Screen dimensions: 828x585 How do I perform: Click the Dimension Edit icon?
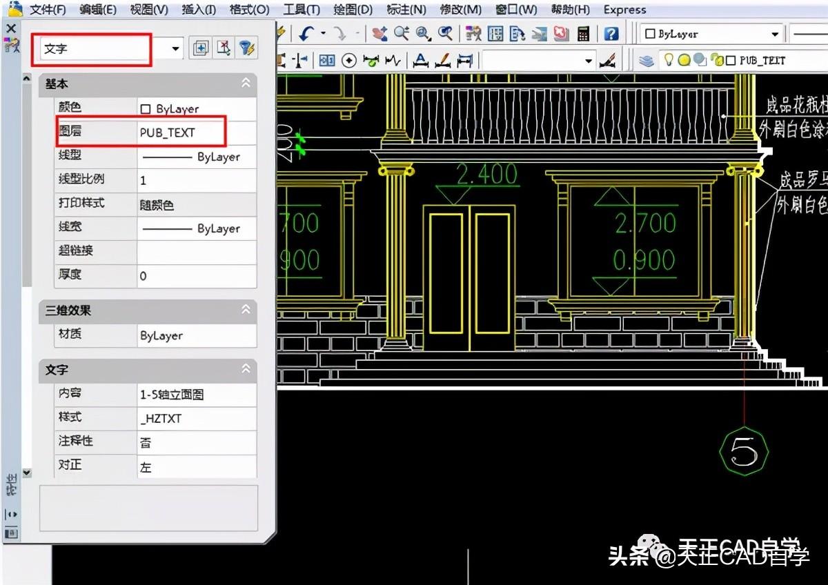click(420, 61)
